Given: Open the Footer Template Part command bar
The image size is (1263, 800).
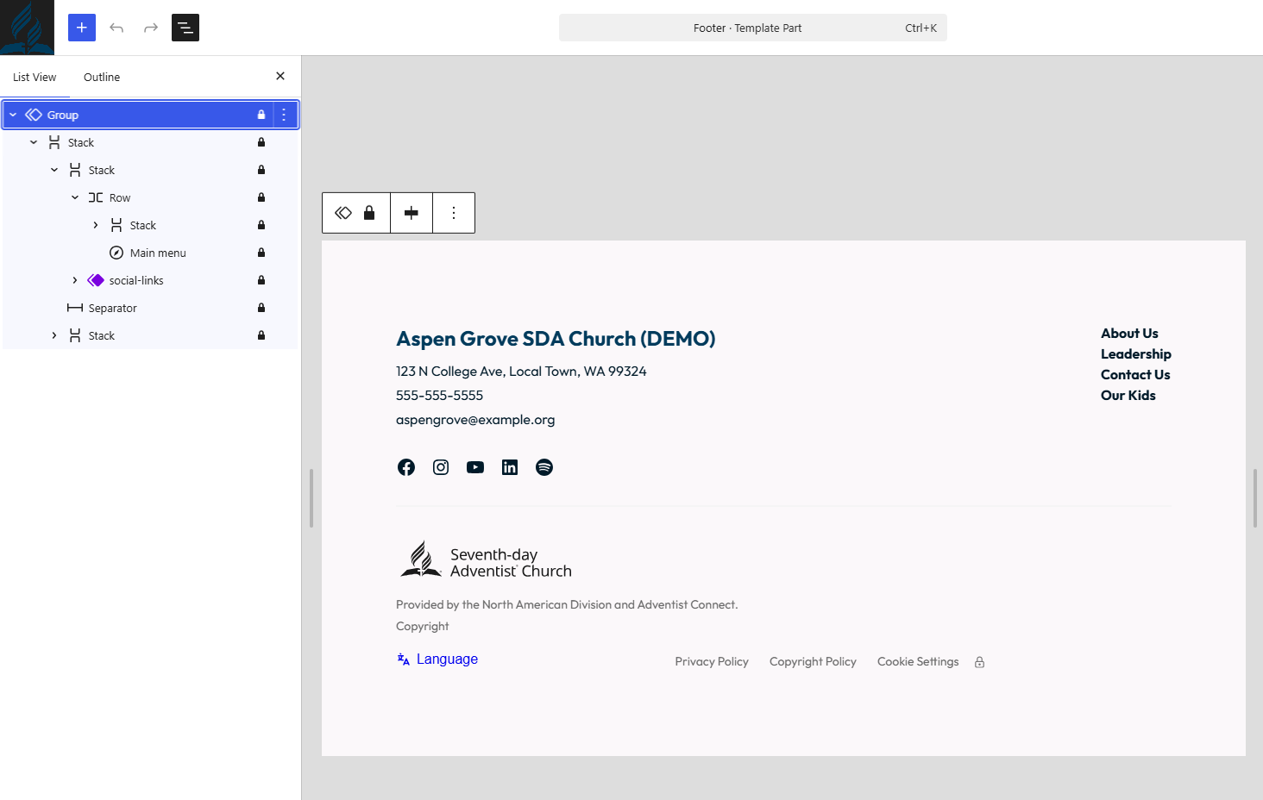Looking at the screenshot, I should pos(753,28).
